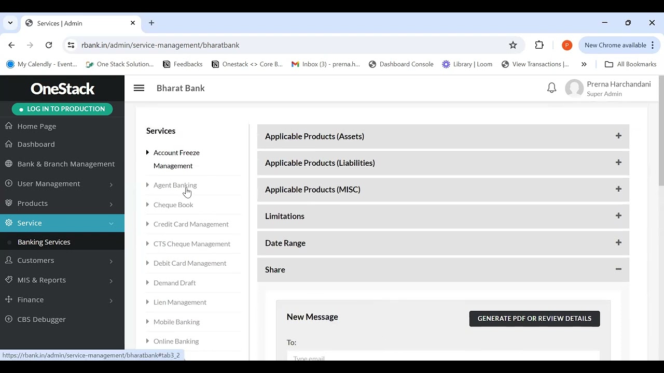Open the Feedbacks bookmark
664x373 pixels.
point(183,64)
